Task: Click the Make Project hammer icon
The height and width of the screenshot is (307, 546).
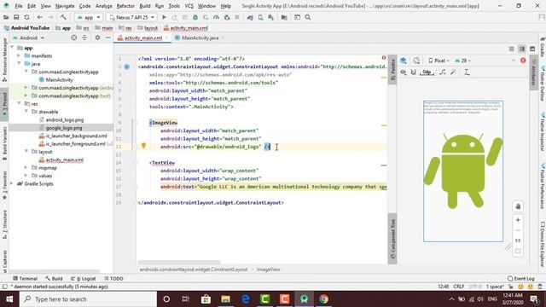Action: pyautogui.click(x=63, y=17)
